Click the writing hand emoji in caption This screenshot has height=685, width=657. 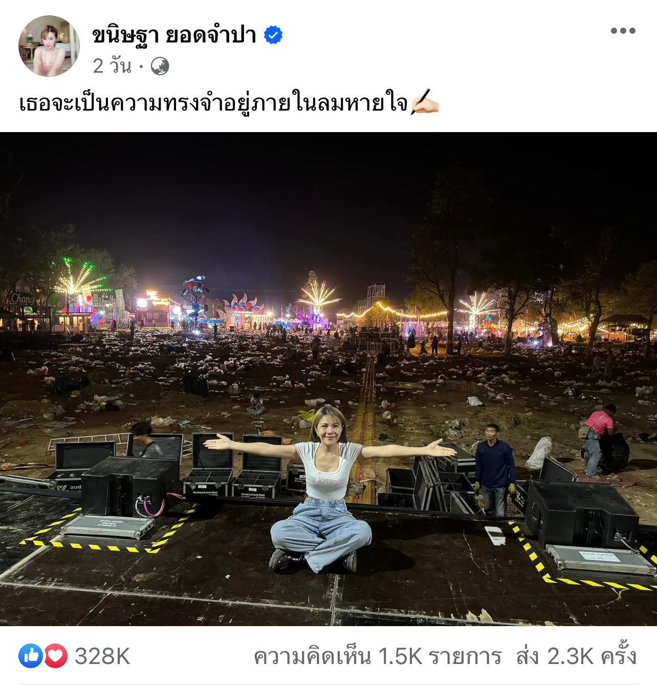pos(425,102)
